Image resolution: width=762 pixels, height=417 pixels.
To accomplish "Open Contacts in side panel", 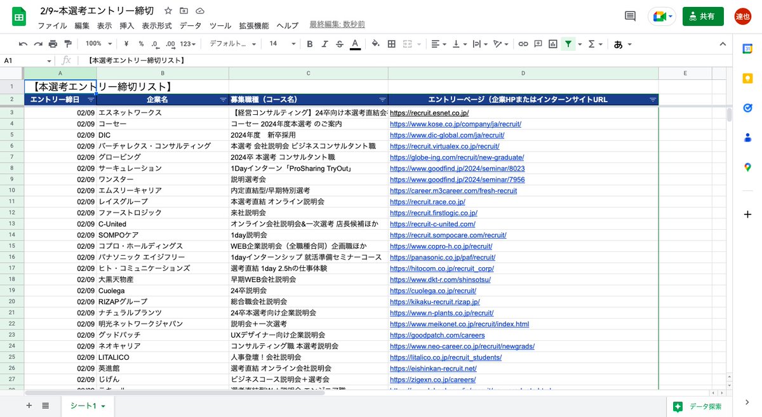I will pyautogui.click(x=747, y=137).
